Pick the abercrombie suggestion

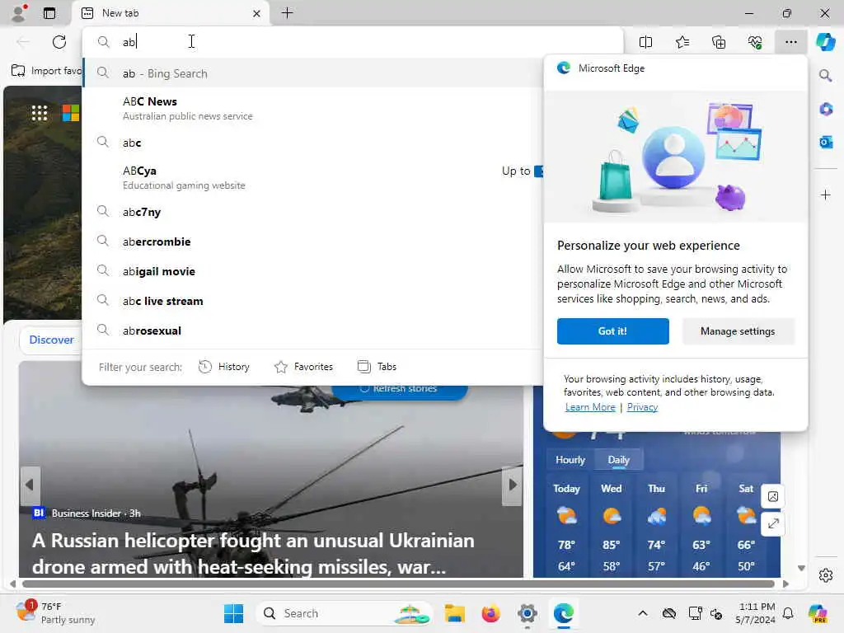pos(313,241)
